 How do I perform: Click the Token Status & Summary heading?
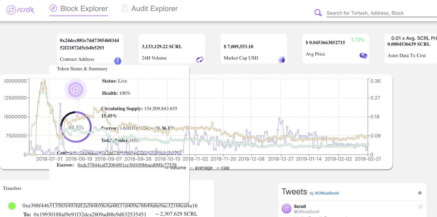(x=82, y=69)
